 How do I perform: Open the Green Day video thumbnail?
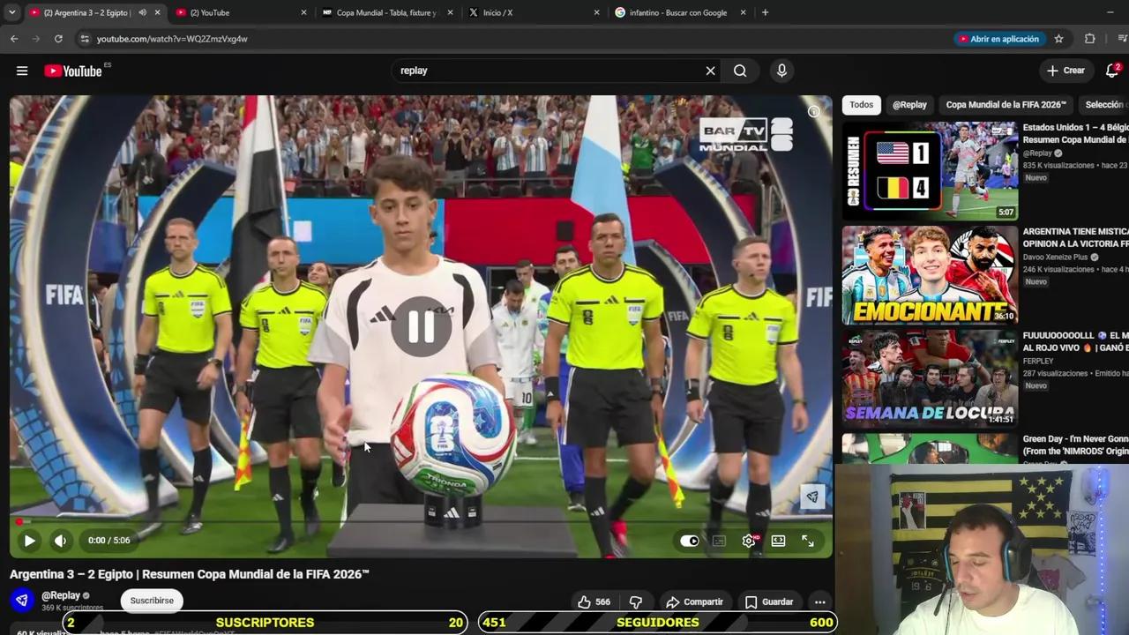click(930, 448)
